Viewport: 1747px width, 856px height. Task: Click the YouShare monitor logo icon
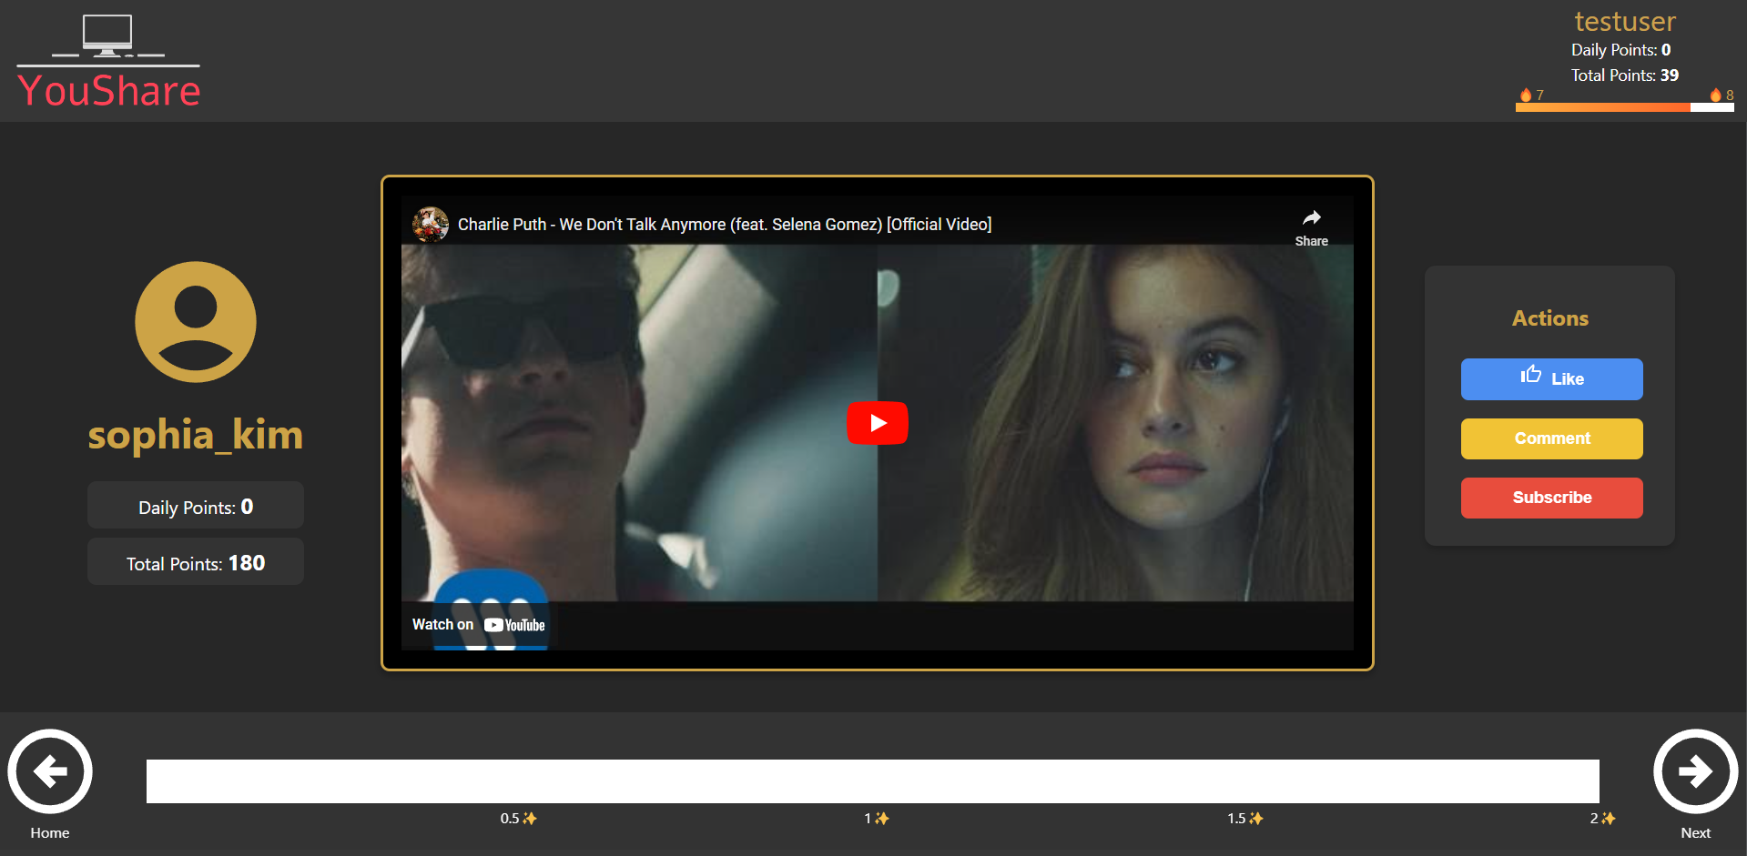click(107, 36)
